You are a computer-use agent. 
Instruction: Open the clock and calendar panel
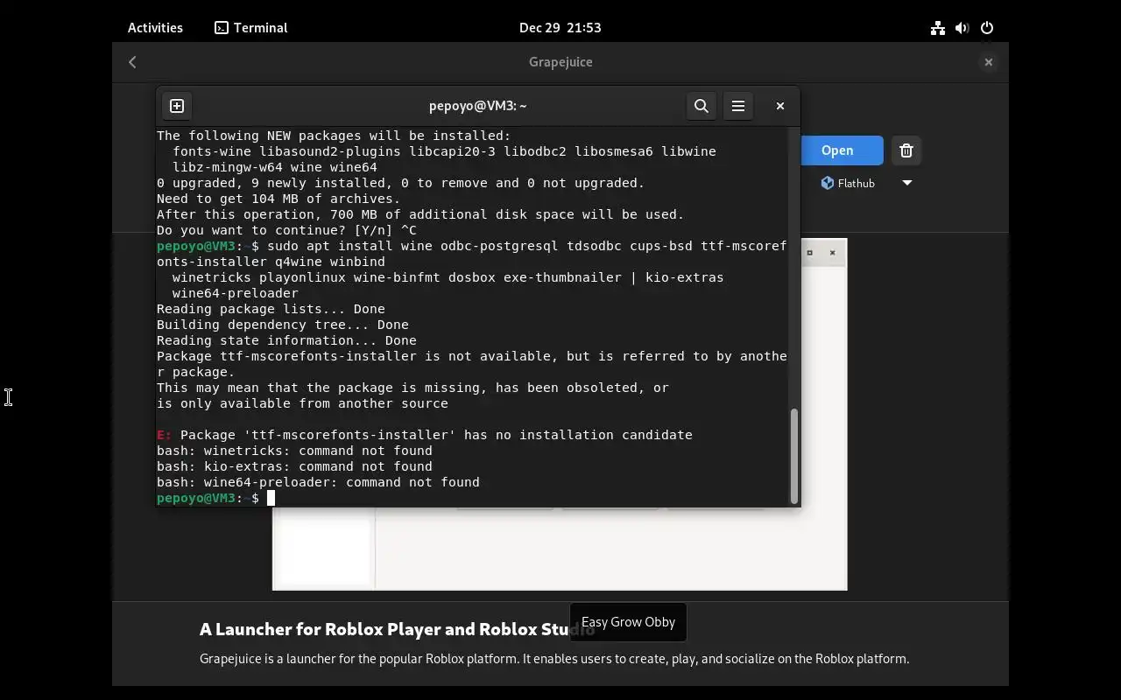pos(560,28)
